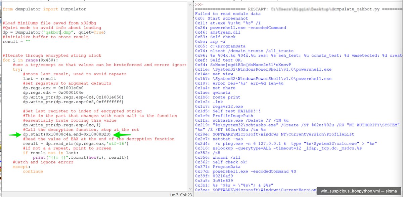
Task: Click the '0x1fa: schtasks.exe /Delete' output line
Action: [x=242, y=120]
